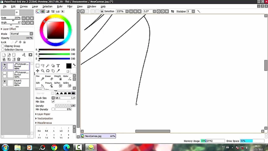Screen dimensions: 268x151
Task: Click the canvas horizontal scrollbar thumb
Action: 153,131
